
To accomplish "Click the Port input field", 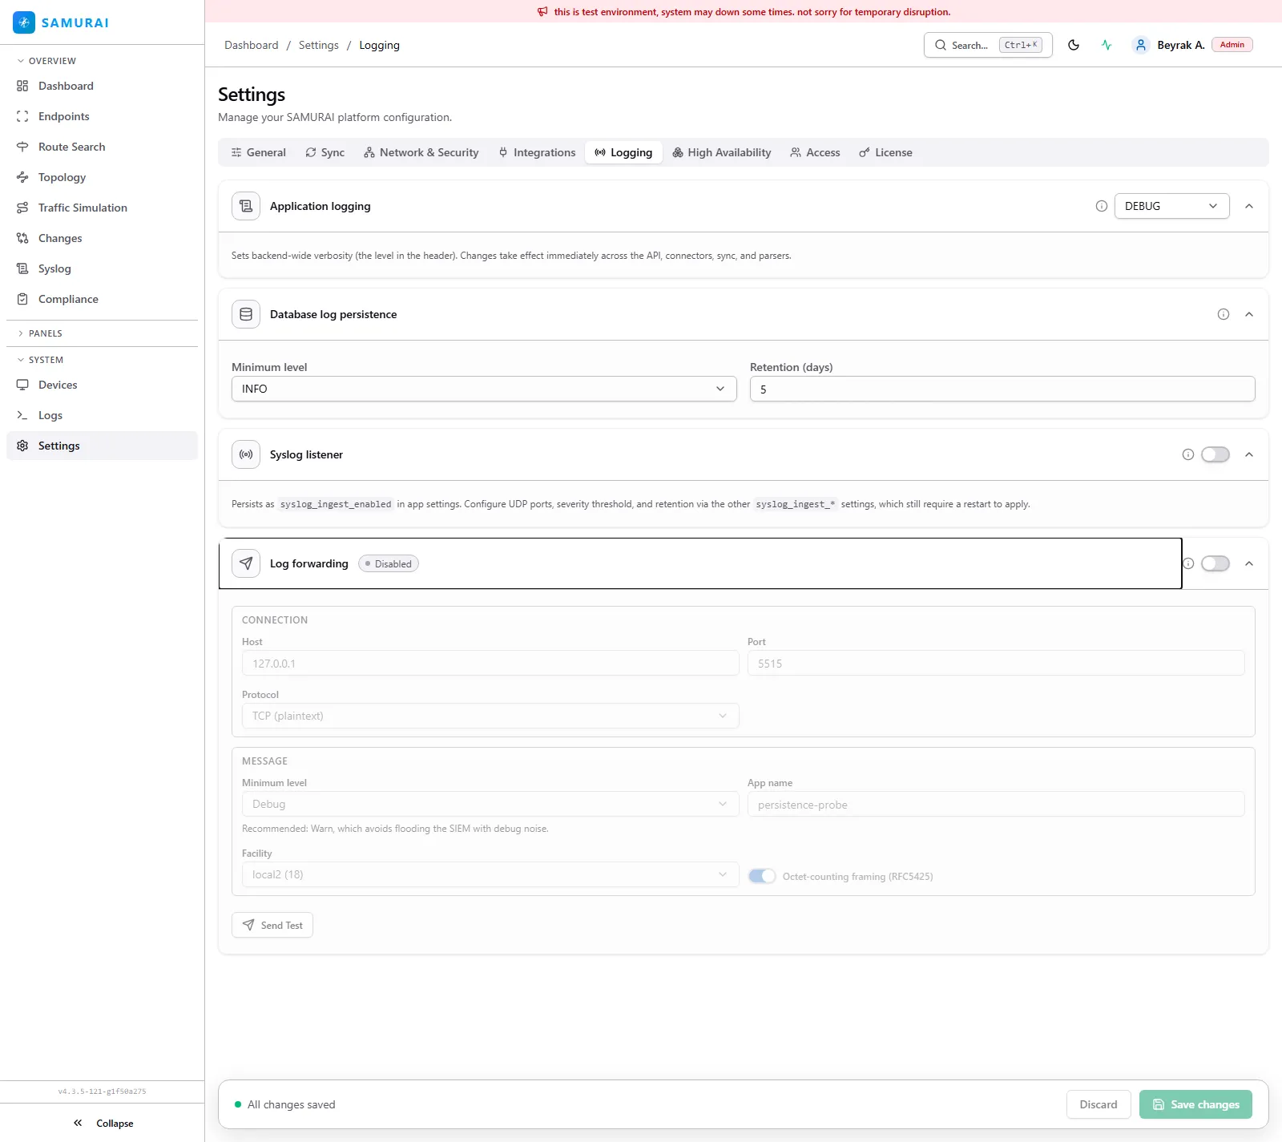I will 996,663.
